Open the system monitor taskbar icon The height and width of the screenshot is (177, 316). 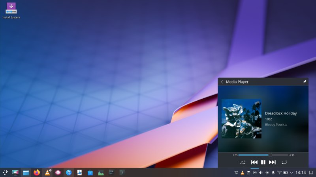(x=101, y=172)
